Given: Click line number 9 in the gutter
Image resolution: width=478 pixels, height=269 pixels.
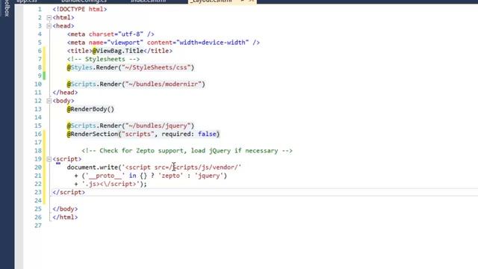Looking at the screenshot, I should click(x=40, y=75).
